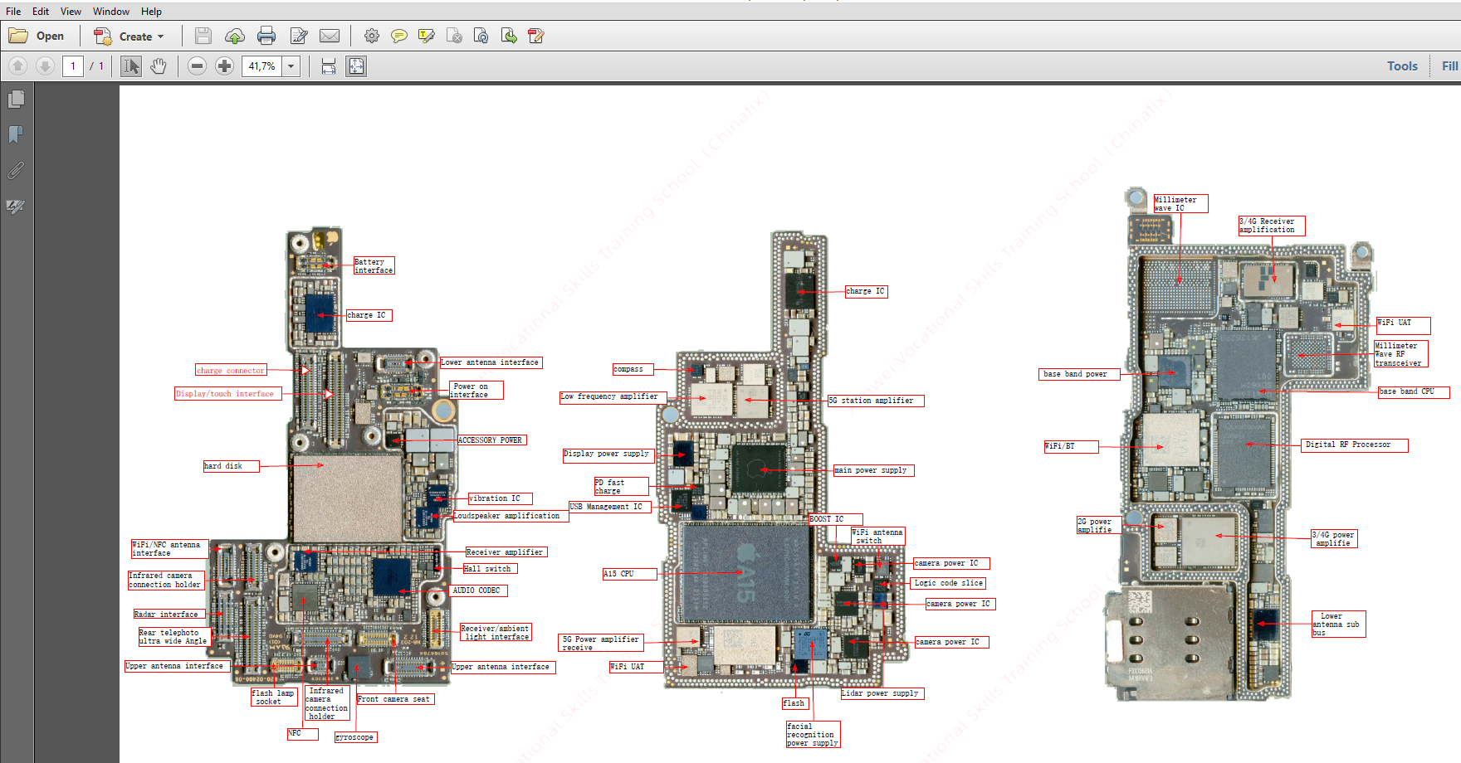
Task: Click the email envelope icon
Action: 330,36
